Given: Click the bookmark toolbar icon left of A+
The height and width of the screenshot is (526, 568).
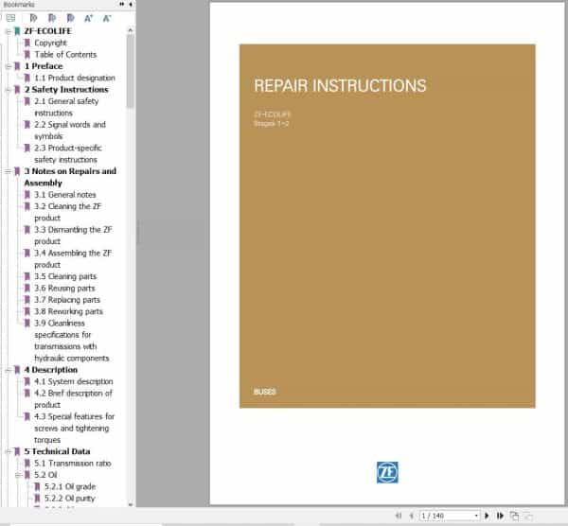Looking at the screenshot, I should tap(70, 18).
